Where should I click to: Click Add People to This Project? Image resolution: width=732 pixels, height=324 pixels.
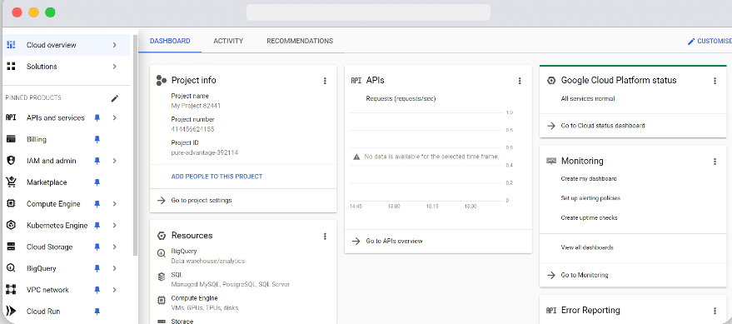(217, 177)
